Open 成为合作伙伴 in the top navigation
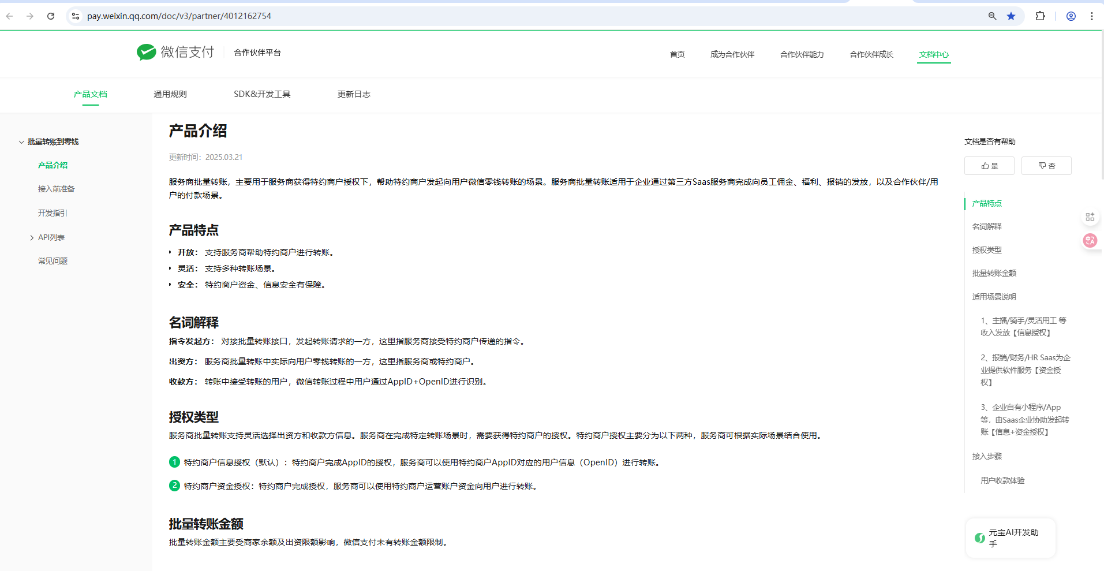 tap(732, 54)
